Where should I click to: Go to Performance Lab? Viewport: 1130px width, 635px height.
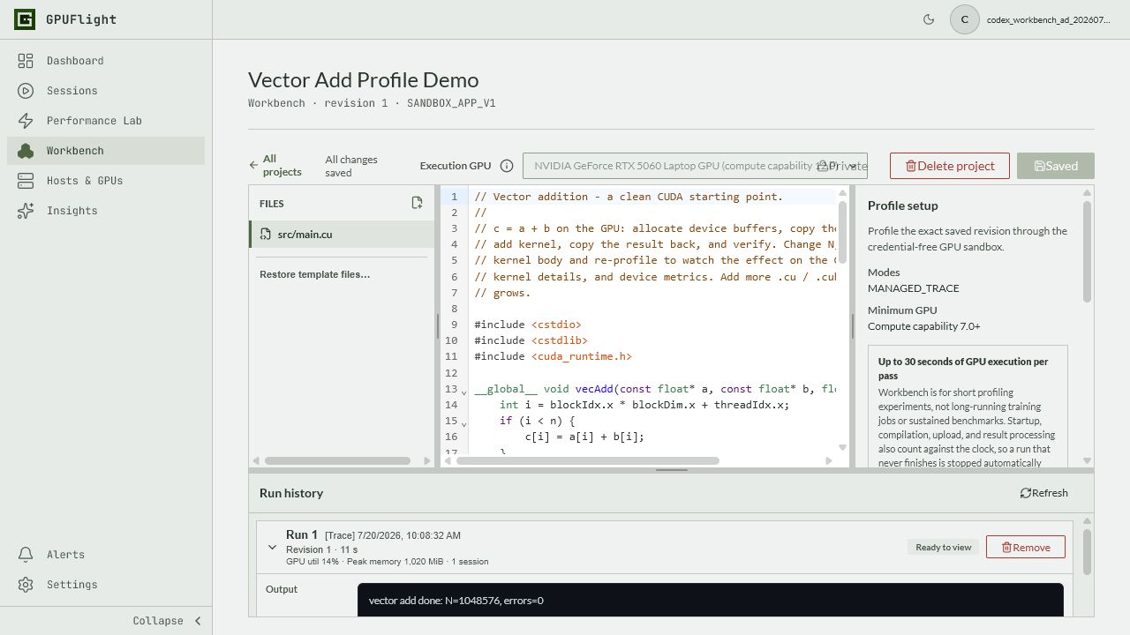(x=106, y=121)
